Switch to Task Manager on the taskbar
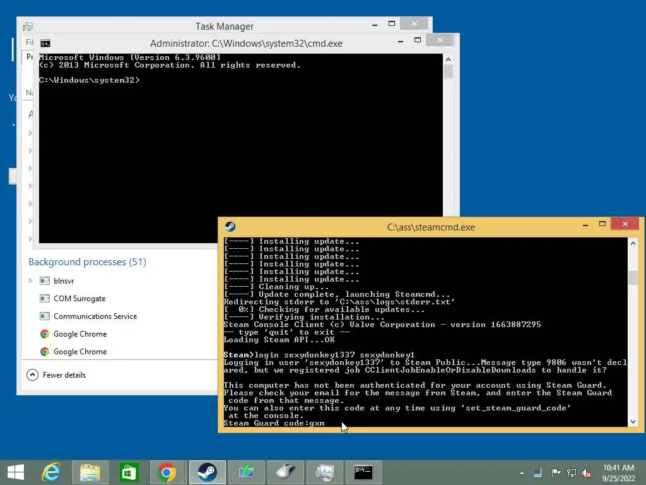Screen dimensions: 646x485 pos(325,472)
